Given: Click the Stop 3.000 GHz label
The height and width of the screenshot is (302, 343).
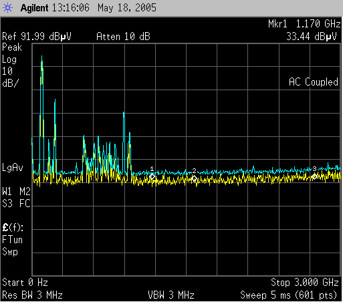Looking at the screenshot, I should [305, 283].
